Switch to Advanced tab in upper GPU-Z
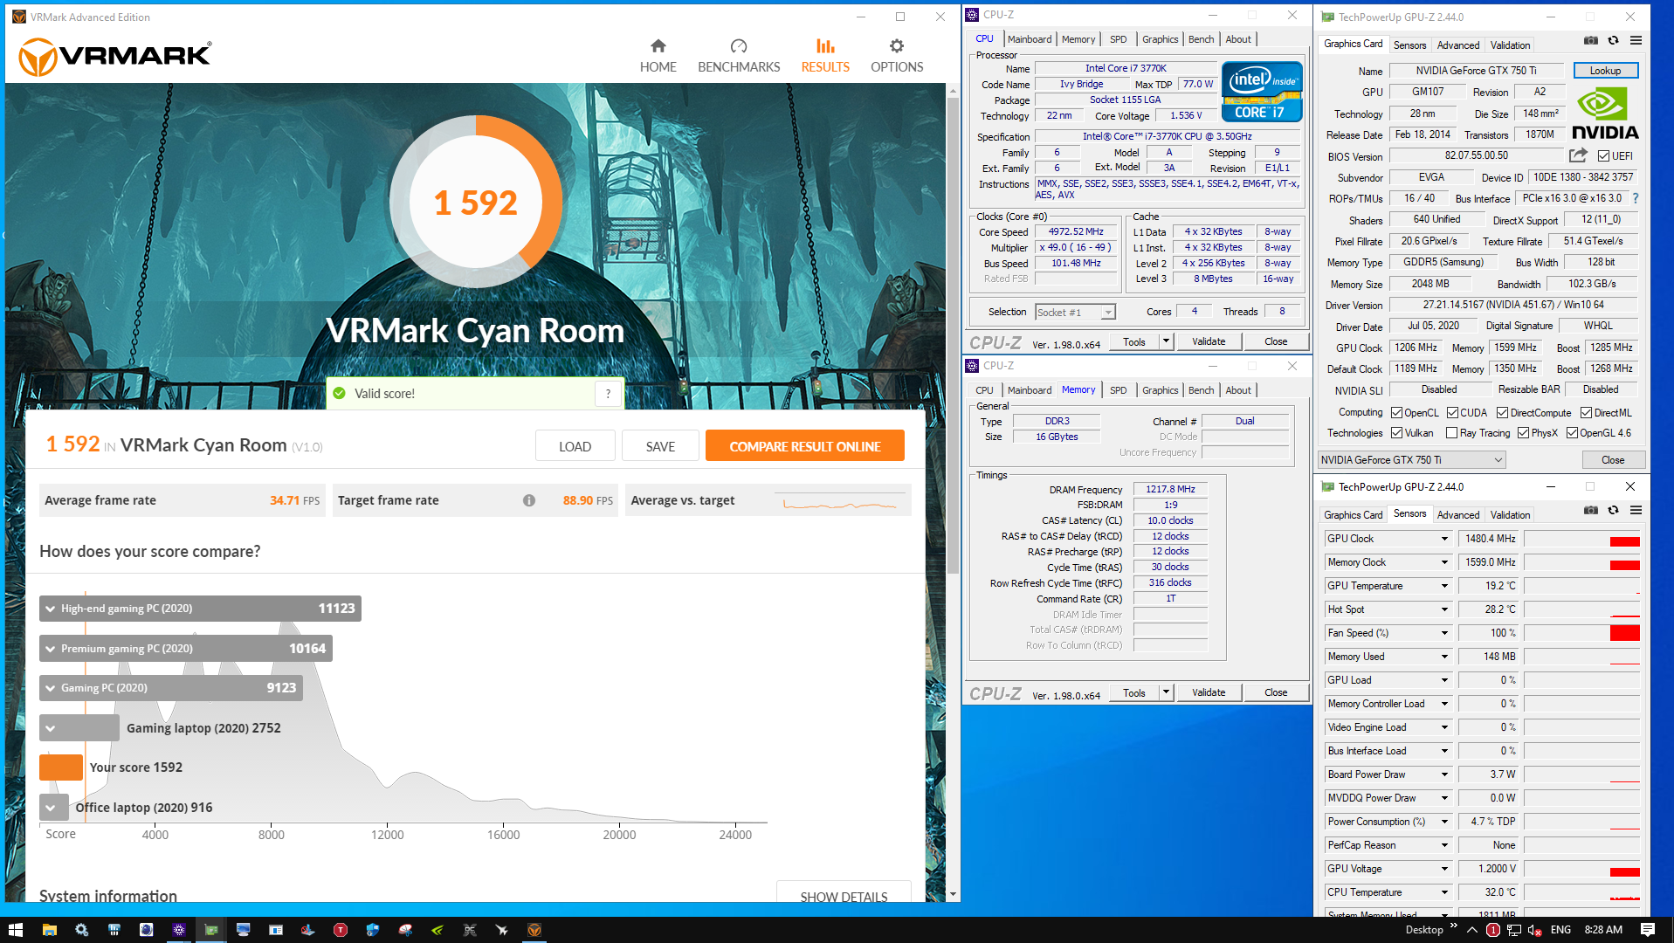This screenshot has width=1674, height=943. click(1457, 45)
